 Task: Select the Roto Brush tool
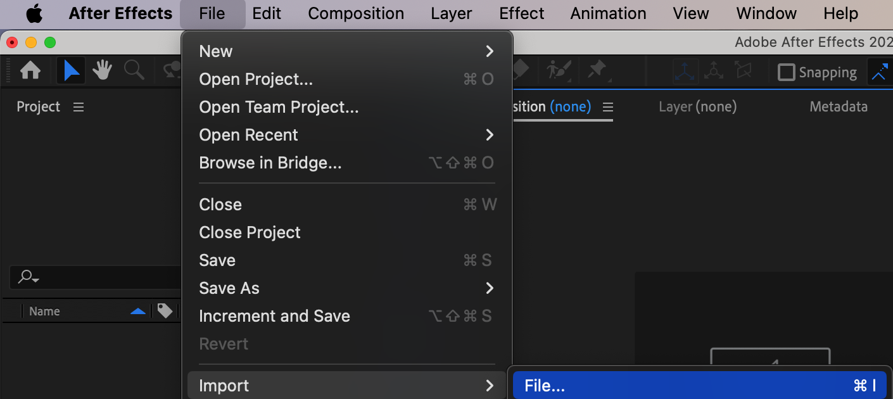tap(559, 70)
